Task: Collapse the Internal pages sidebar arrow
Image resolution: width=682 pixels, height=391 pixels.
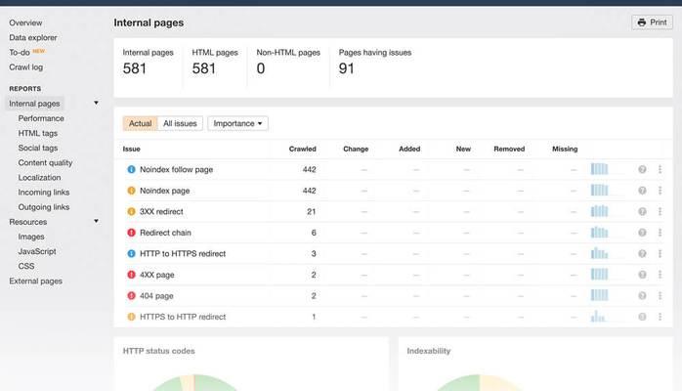Action: point(96,103)
